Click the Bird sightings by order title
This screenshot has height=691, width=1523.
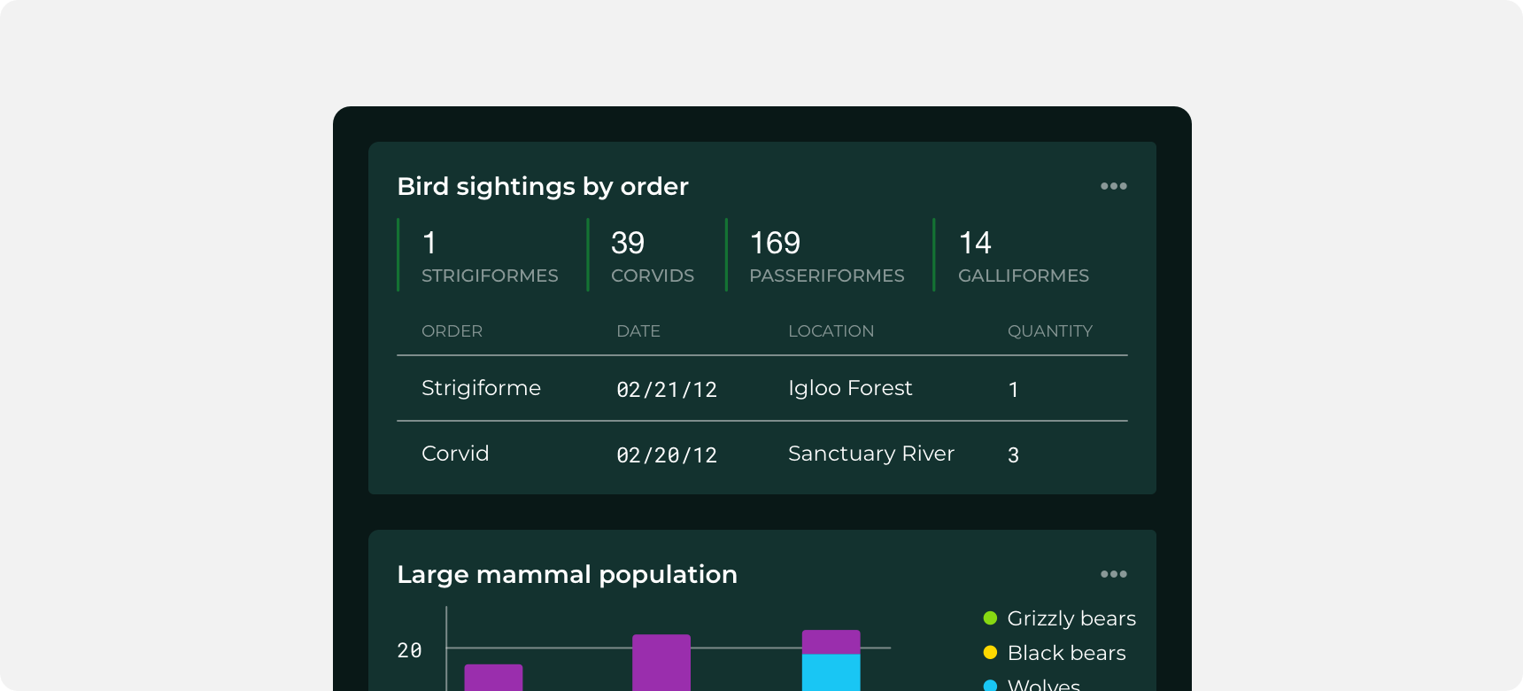tap(543, 186)
